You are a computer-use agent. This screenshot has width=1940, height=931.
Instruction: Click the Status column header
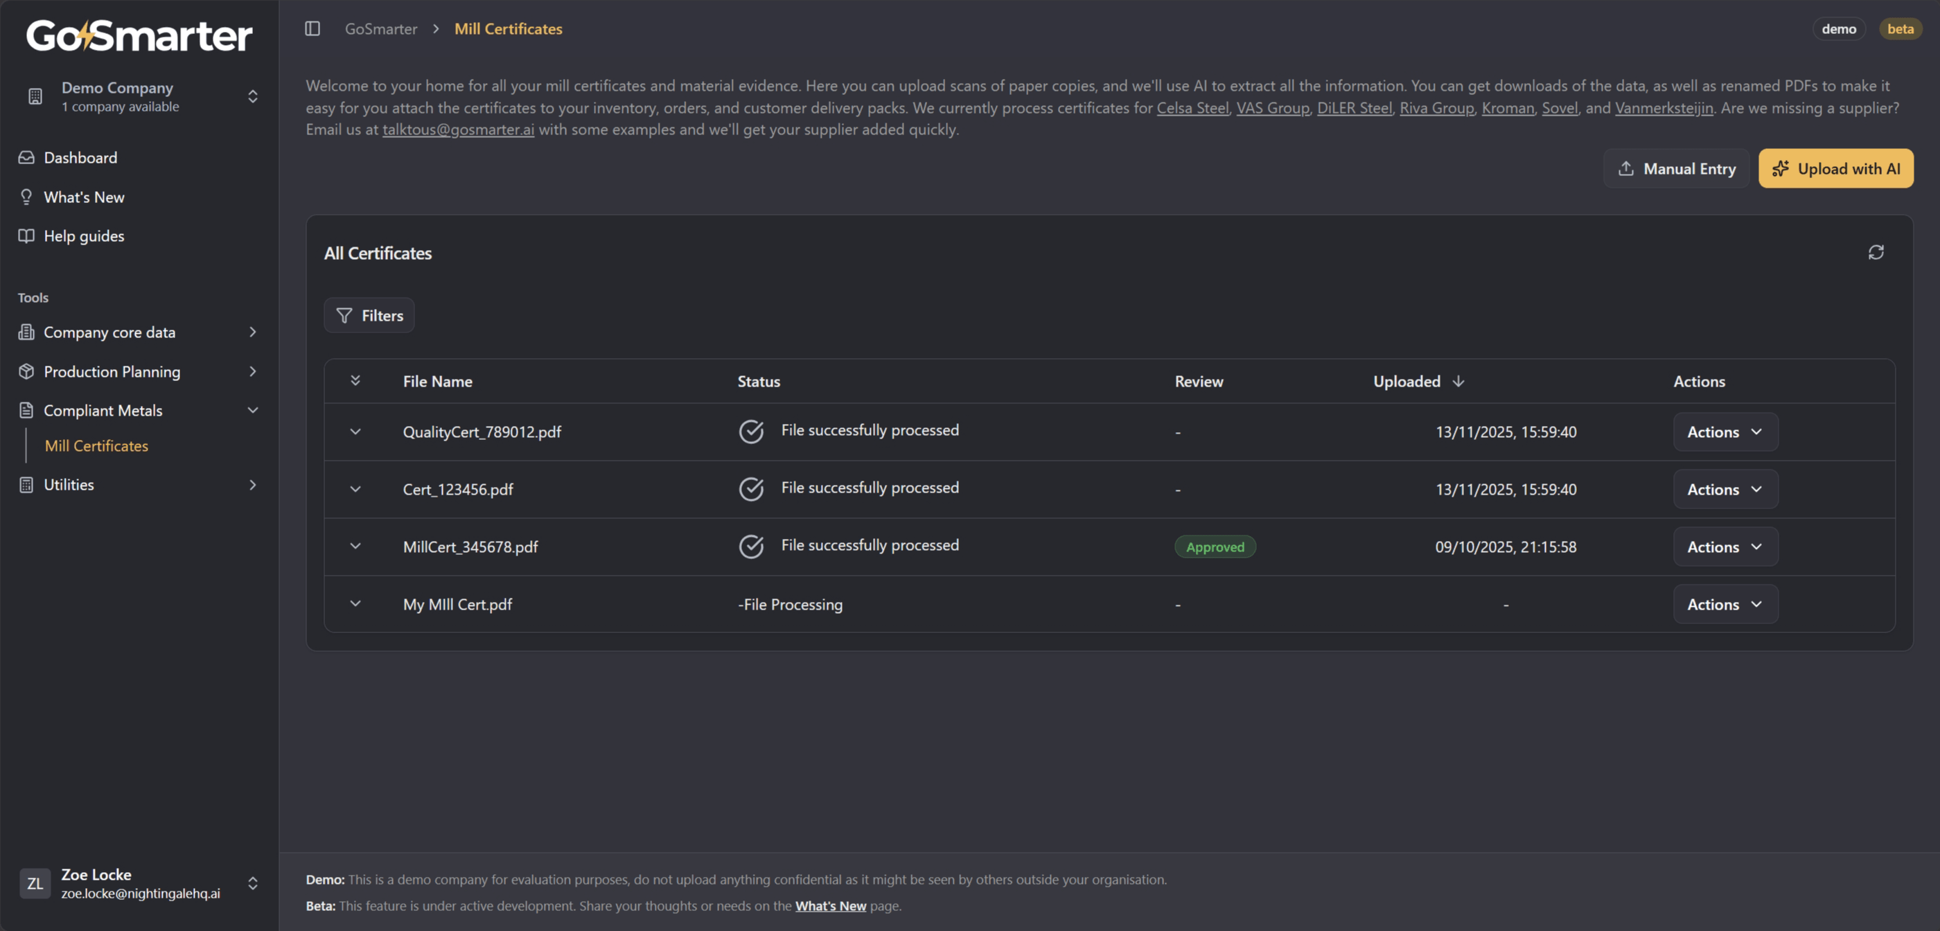tap(759, 381)
